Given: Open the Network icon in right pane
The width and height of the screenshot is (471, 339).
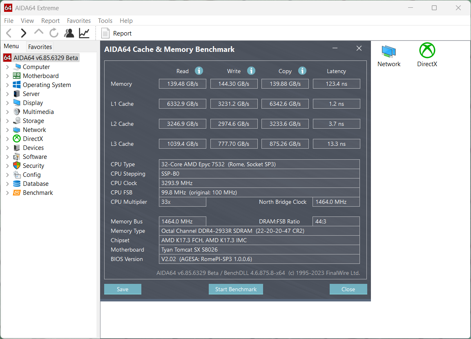Looking at the screenshot, I should click(389, 51).
